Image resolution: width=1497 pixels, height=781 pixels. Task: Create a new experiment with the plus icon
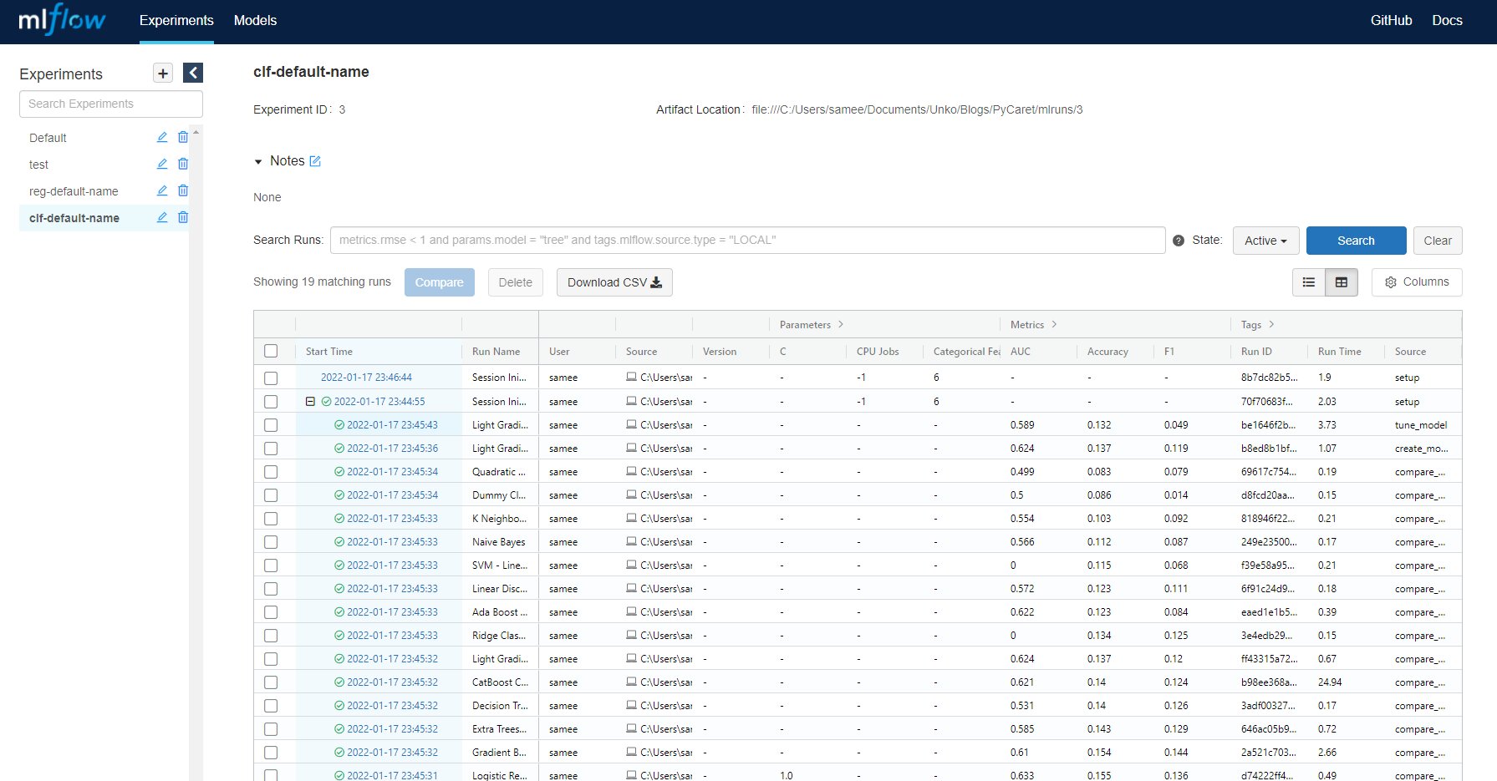tap(162, 73)
